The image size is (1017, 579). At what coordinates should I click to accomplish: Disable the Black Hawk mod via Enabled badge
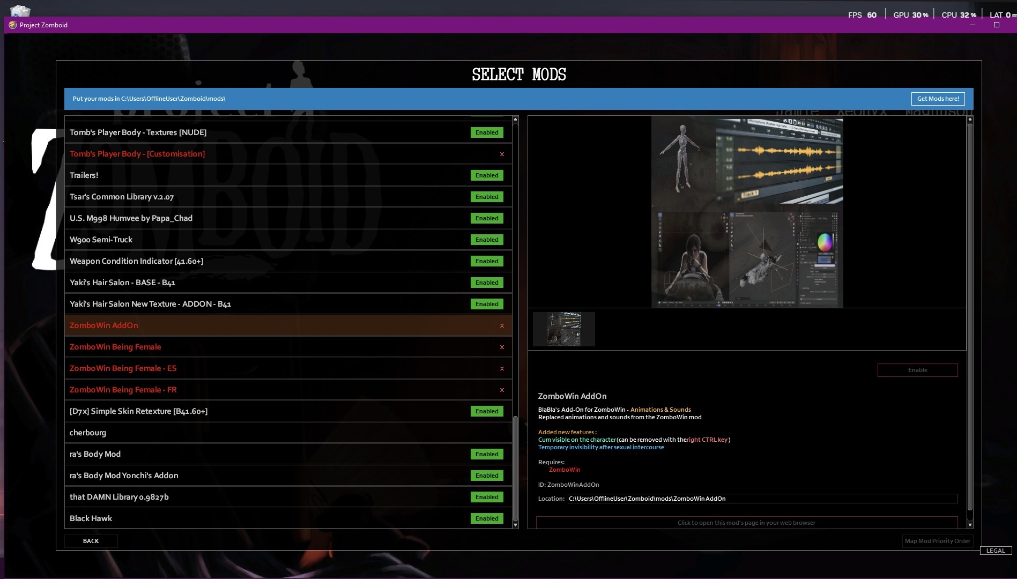(x=487, y=518)
